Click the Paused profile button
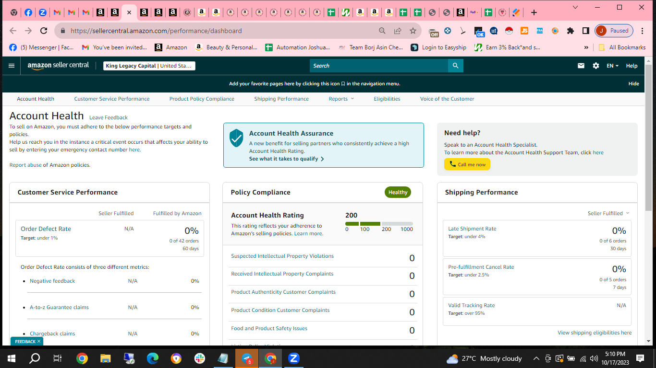This screenshot has height=368, width=656. tap(614, 31)
